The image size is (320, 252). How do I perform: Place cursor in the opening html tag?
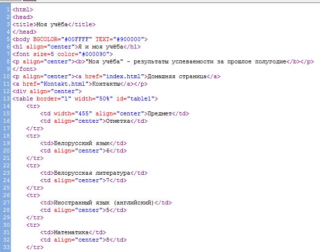(23, 9)
